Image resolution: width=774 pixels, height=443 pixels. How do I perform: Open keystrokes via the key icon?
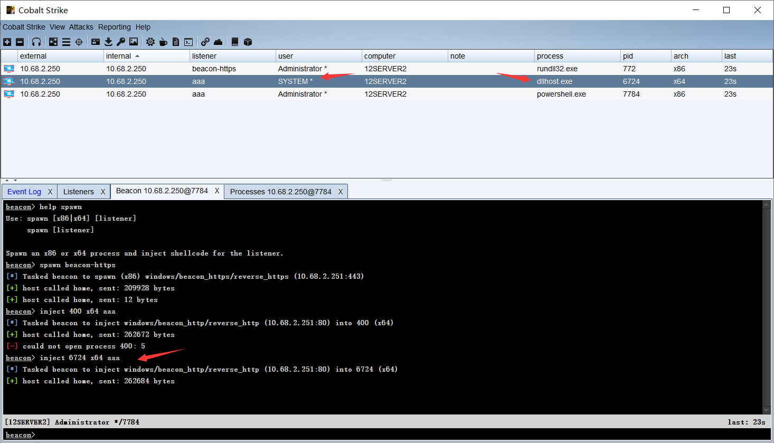[x=121, y=42]
